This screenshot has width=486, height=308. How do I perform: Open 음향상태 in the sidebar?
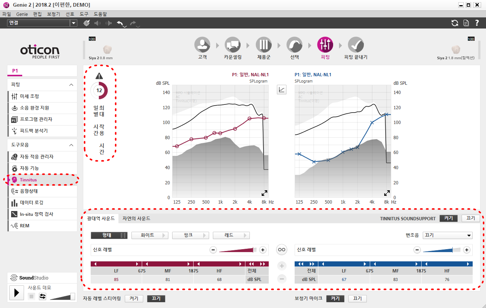[x=42, y=191]
